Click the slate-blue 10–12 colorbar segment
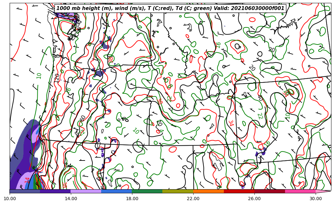The image size is (334, 204). tap(25, 191)
